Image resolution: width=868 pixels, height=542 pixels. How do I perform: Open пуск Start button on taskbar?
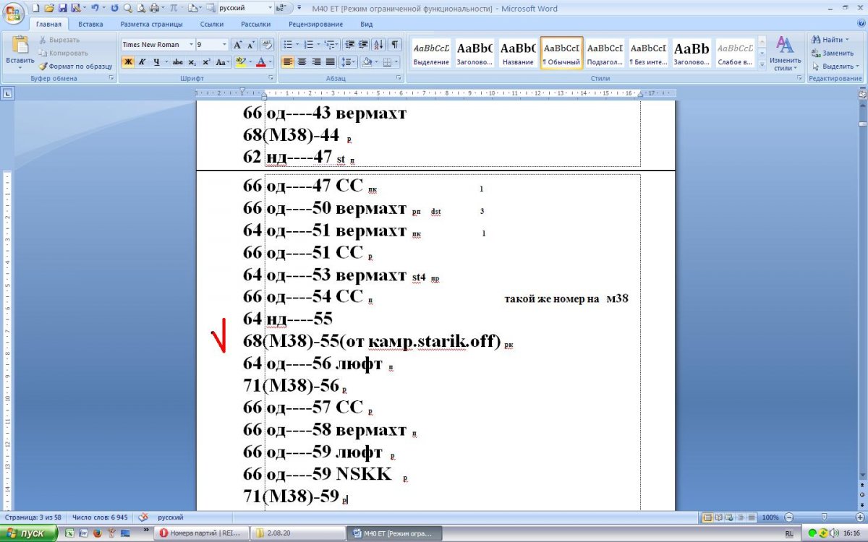[29, 533]
